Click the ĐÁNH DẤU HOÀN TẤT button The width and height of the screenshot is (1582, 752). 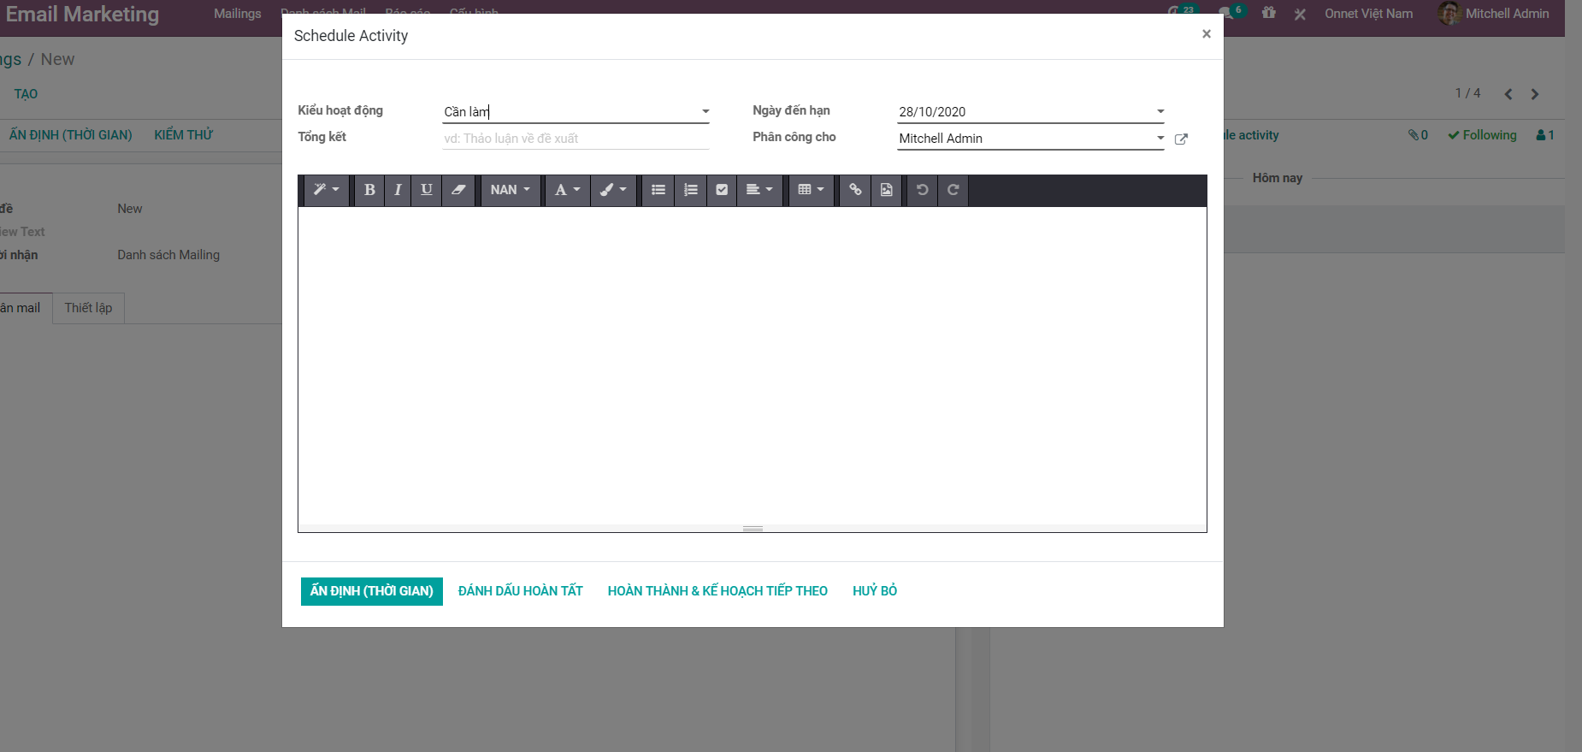[x=520, y=591]
